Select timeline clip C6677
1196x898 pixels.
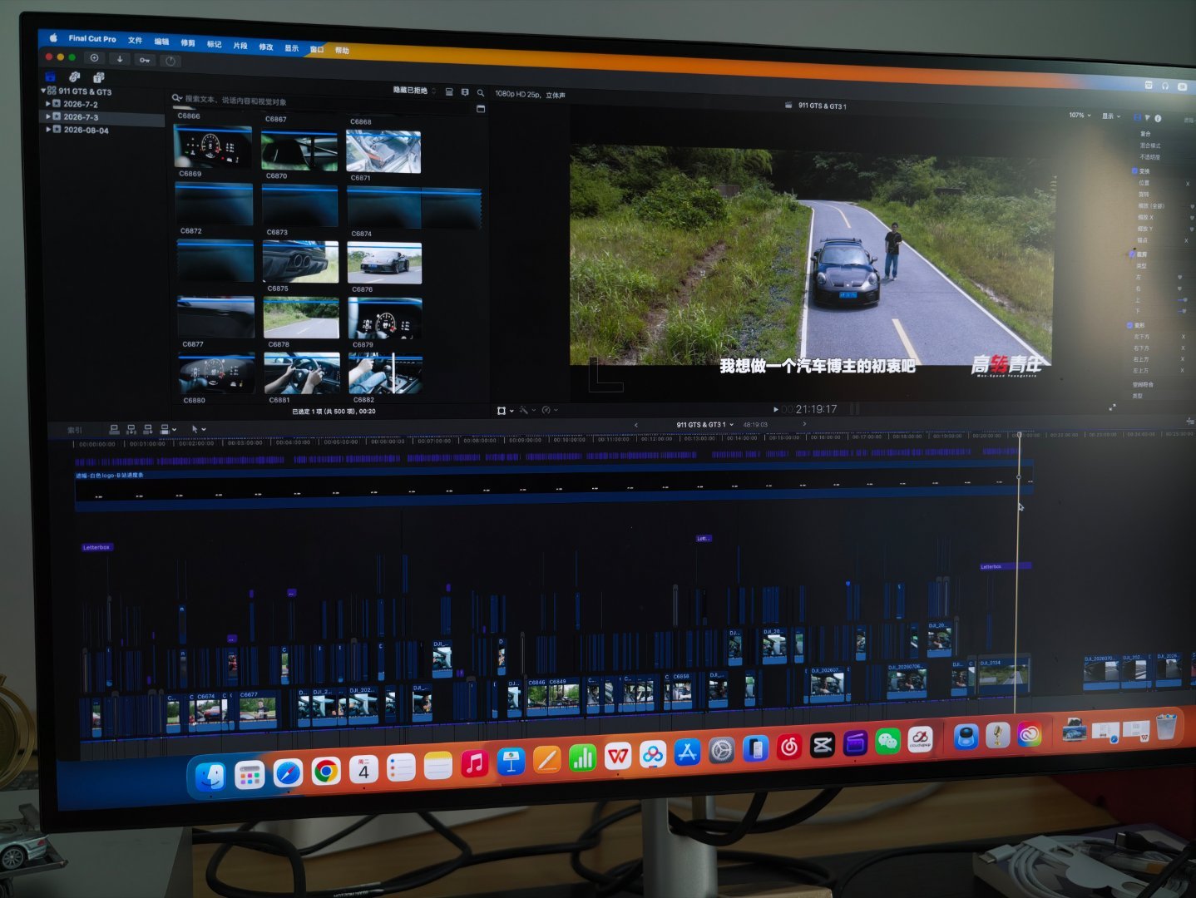(x=258, y=711)
